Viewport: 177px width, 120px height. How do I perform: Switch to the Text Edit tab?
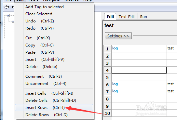pyautogui.click(x=127, y=17)
